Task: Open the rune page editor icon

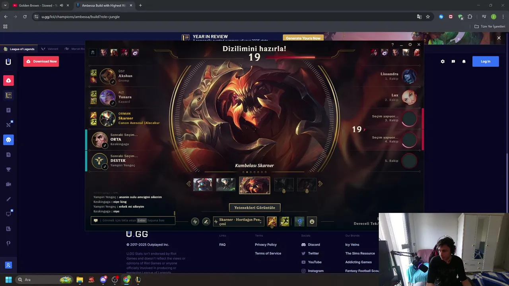Action: 195,222
